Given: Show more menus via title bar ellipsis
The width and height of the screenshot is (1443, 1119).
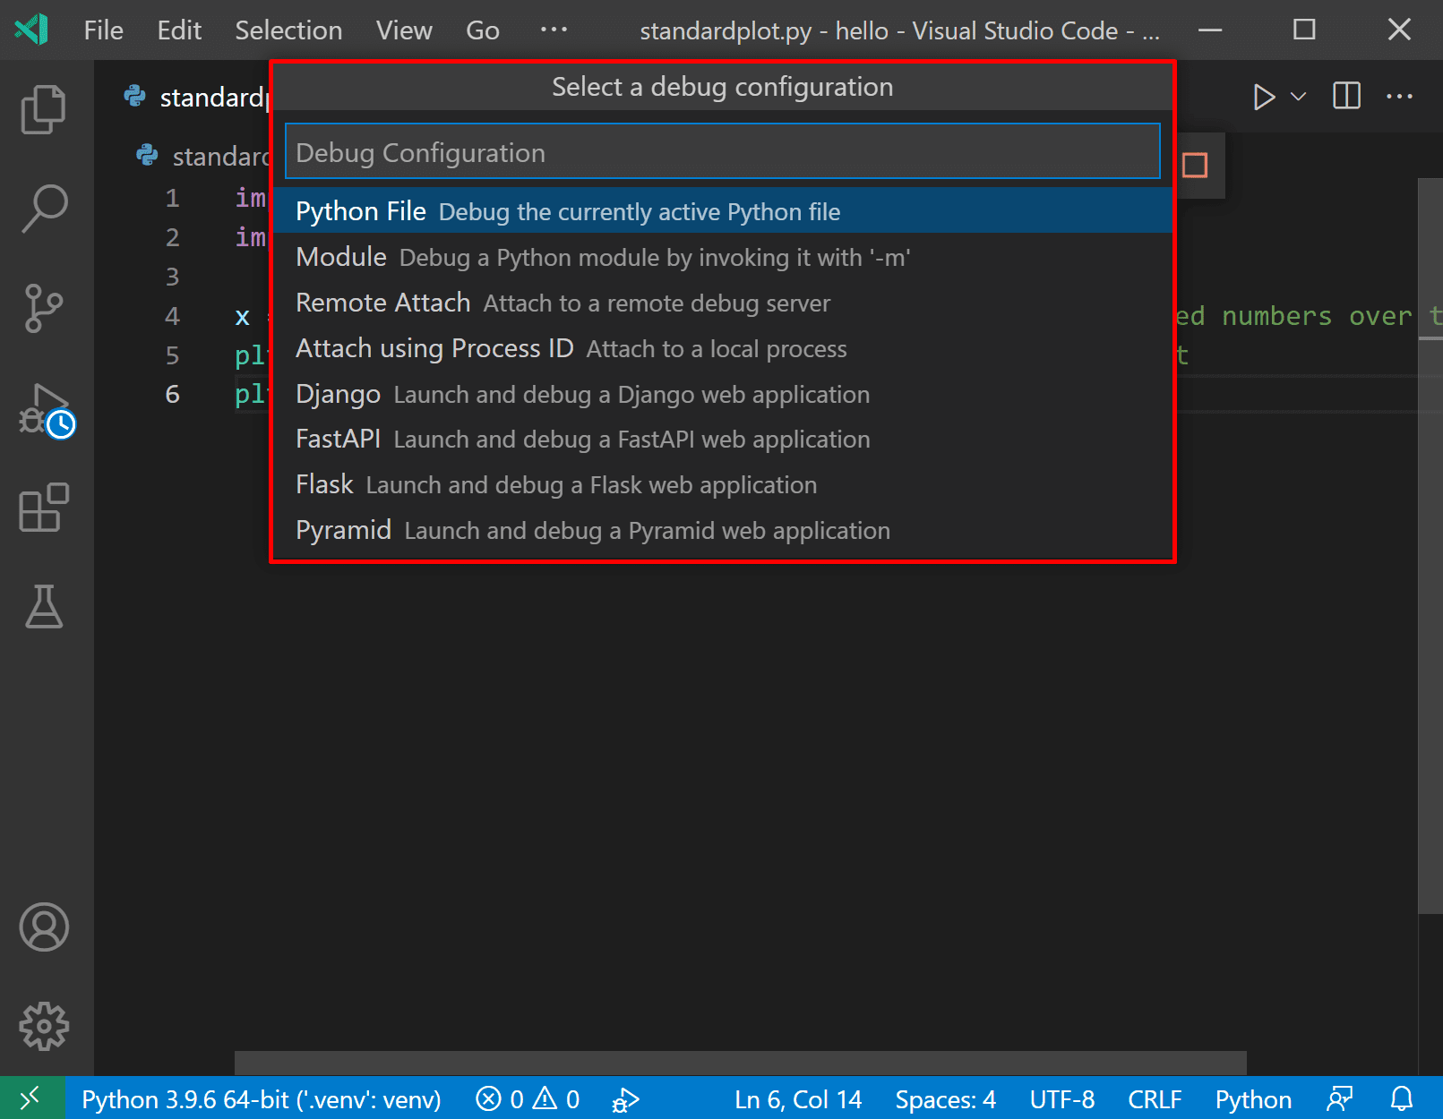Looking at the screenshot, I should (554, 30).
